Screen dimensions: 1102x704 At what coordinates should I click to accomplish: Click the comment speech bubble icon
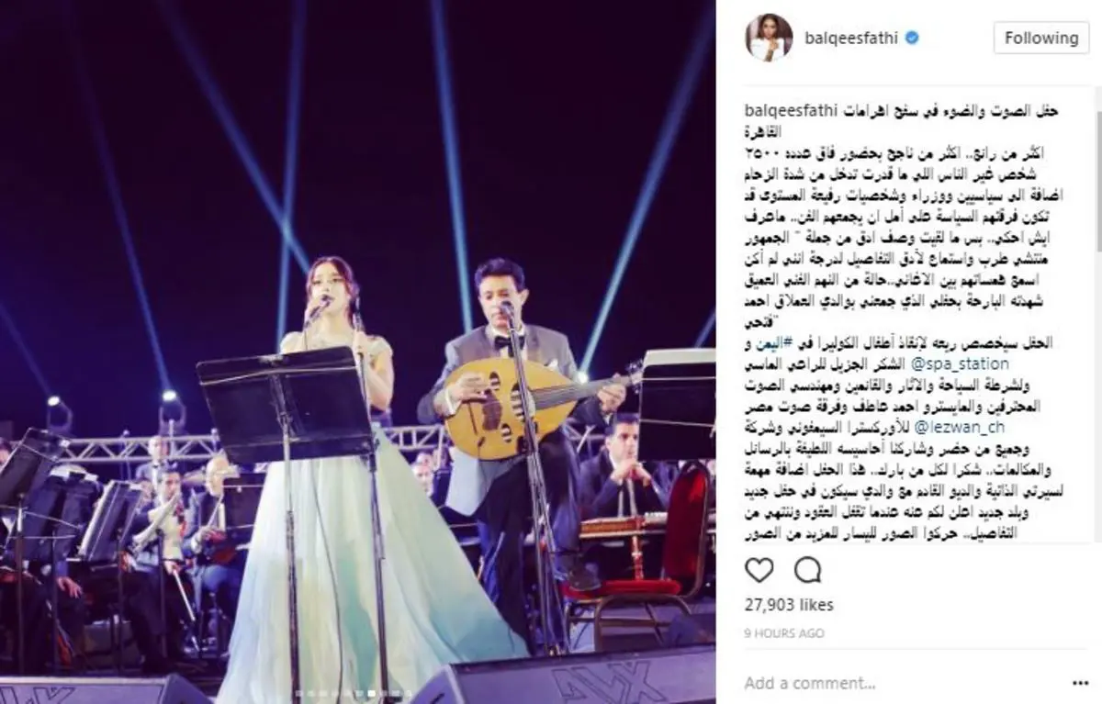click(807, 570)
